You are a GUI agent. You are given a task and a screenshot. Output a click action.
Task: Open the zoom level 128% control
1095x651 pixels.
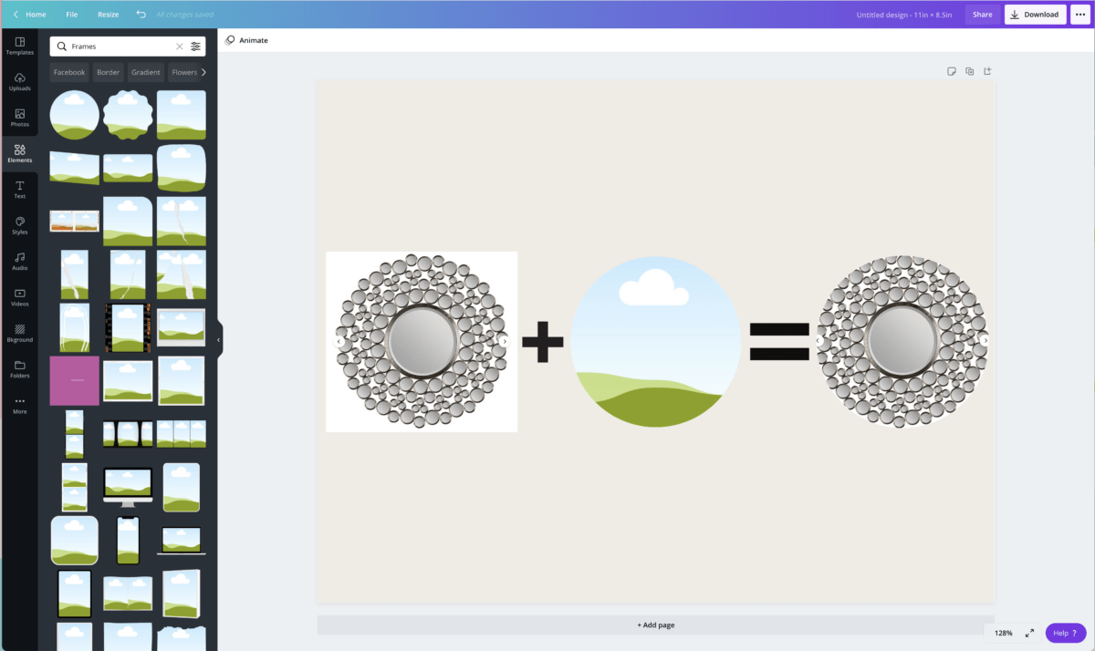pyautogui.click(x=1004, y=633)
